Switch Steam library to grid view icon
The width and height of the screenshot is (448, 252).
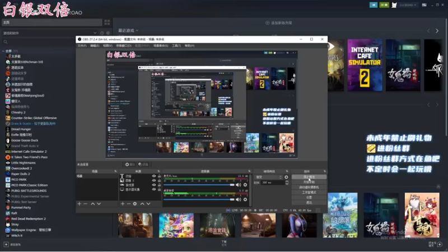[107, 22]
